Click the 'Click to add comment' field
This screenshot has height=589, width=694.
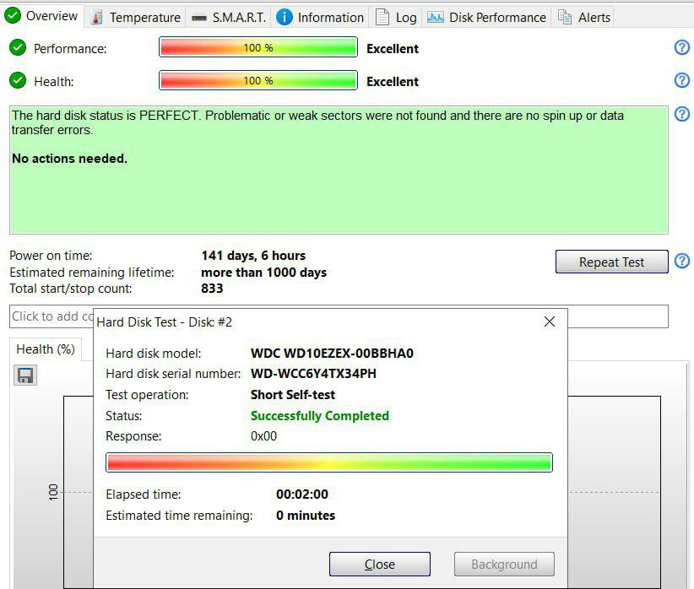pyautogui.click(x=51, y=316)
